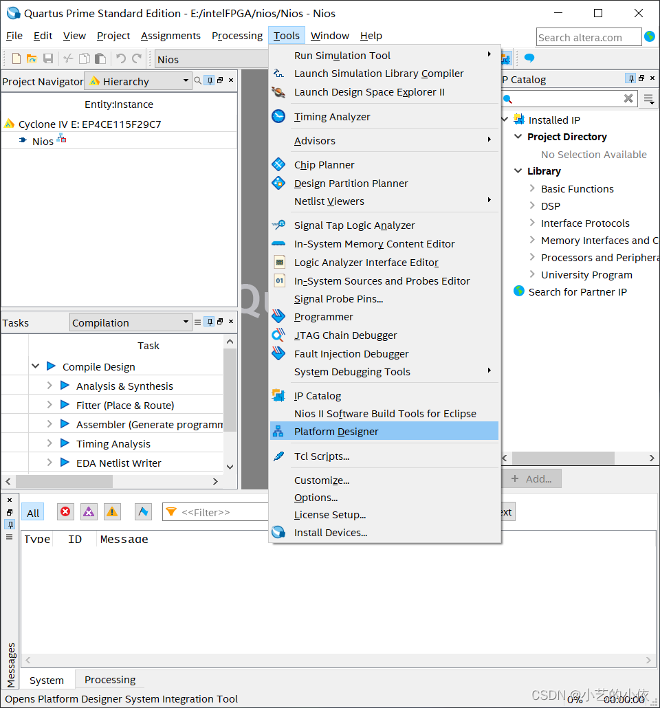Click the New File toolbar icon
660x708 pixels.
tap(16, 58)
